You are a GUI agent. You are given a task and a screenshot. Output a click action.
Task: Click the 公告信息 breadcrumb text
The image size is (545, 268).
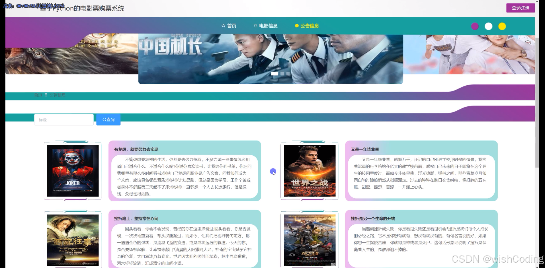(58, 95)
